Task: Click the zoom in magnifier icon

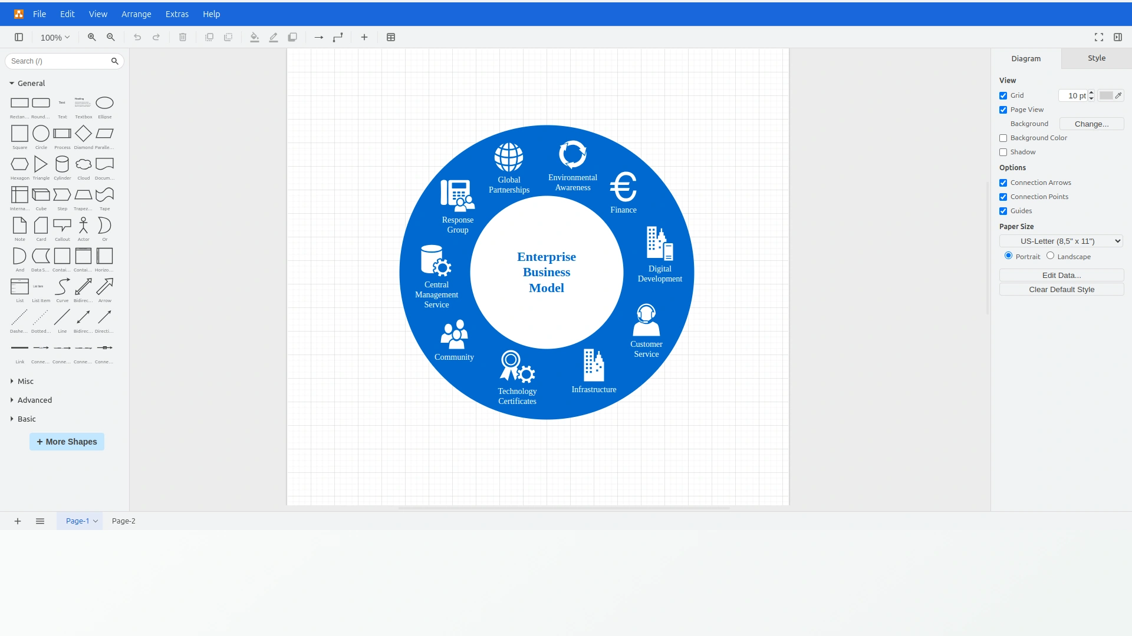Action: click(x=91, y=37)
